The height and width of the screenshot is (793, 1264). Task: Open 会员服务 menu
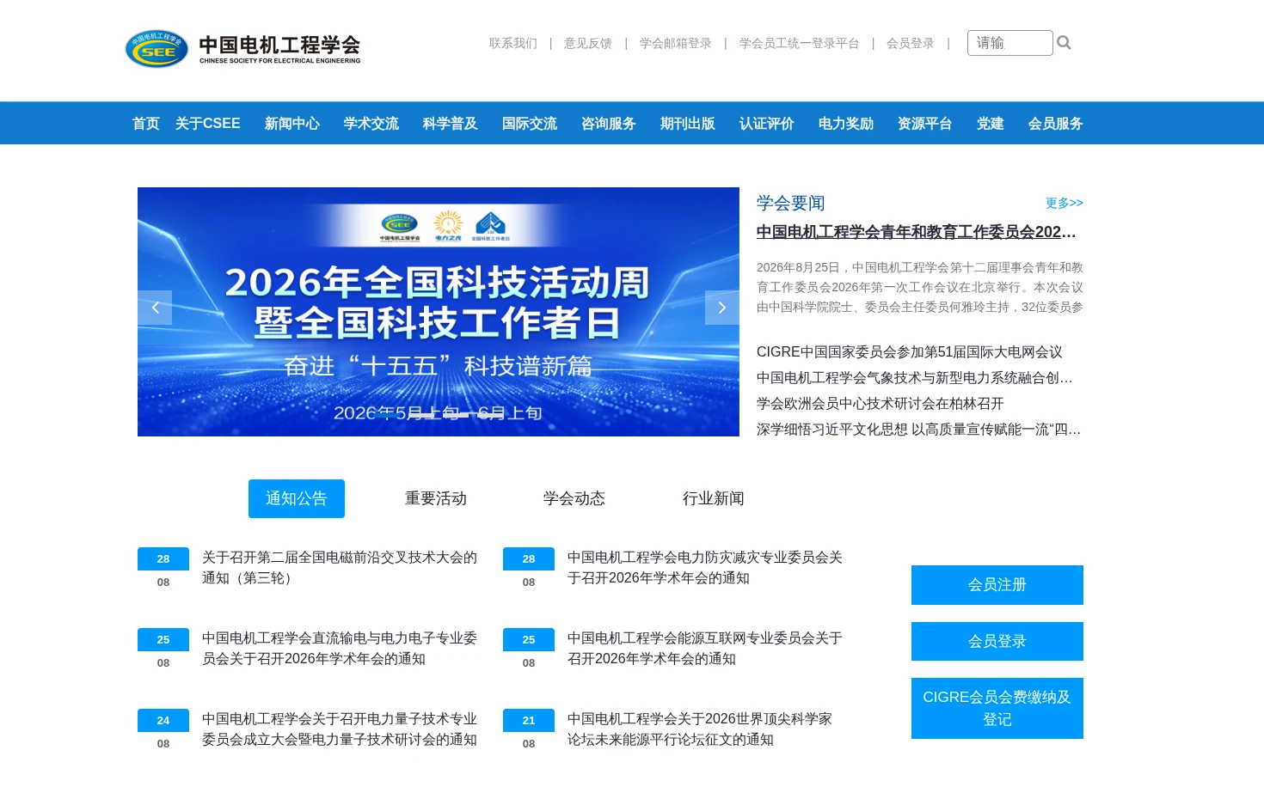[1056, 124]
